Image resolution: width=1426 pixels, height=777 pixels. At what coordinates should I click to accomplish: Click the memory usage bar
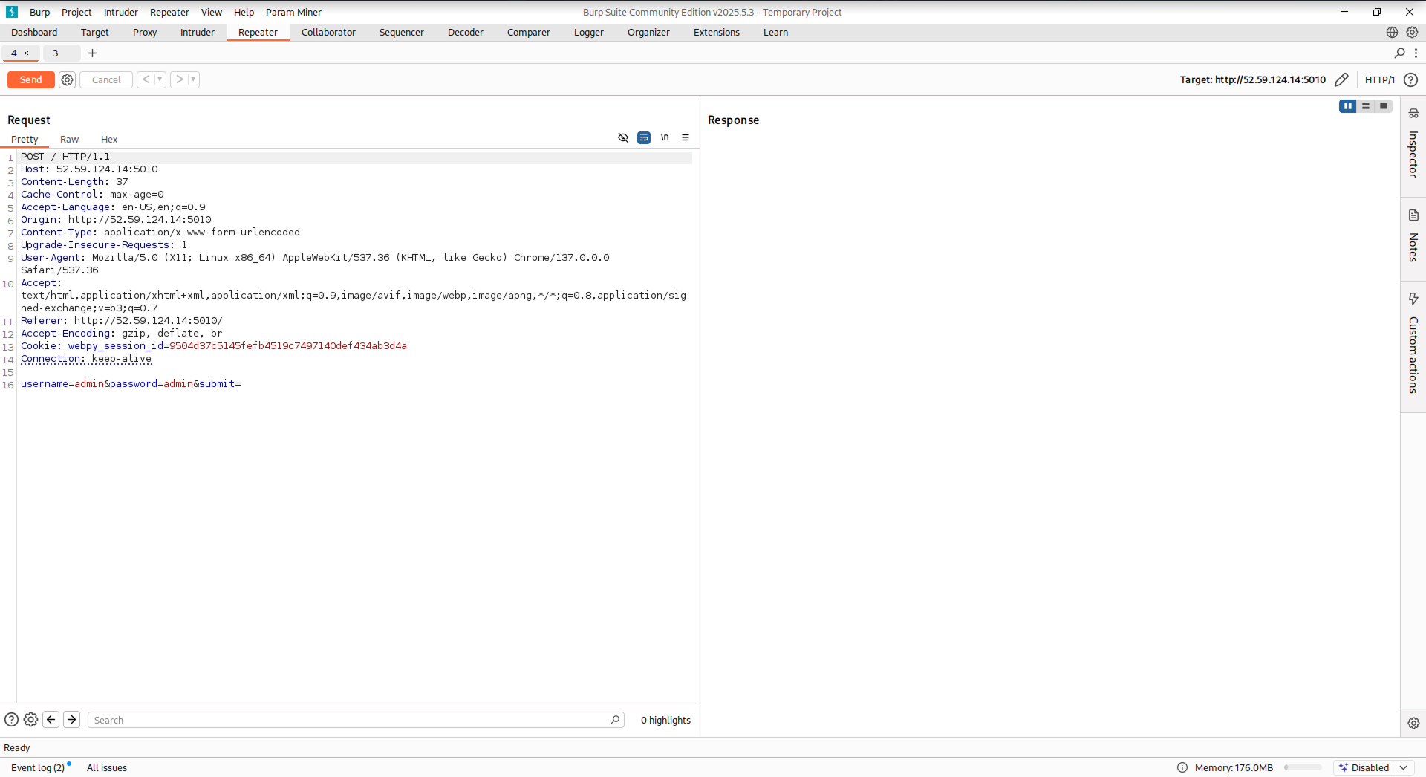click(1303, 767)
